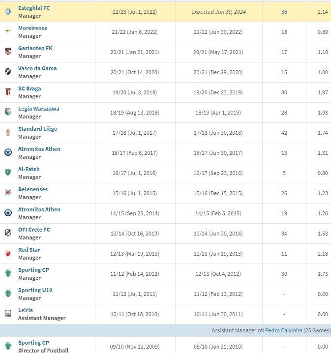This screenshot has width=331, height=353.
Task: Open the Moreirense club link
Action: pos(33,28)
